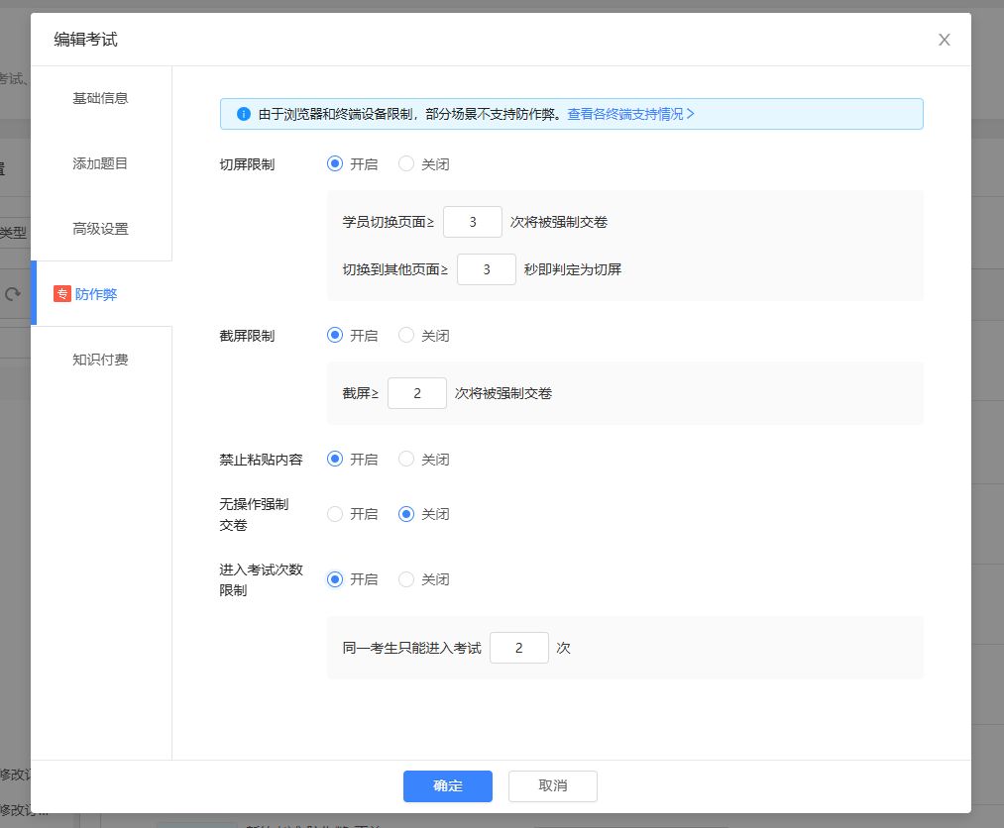
Task: Edit the 同一考生只能进入考试 times field
Action: click(x=518, y=649)
